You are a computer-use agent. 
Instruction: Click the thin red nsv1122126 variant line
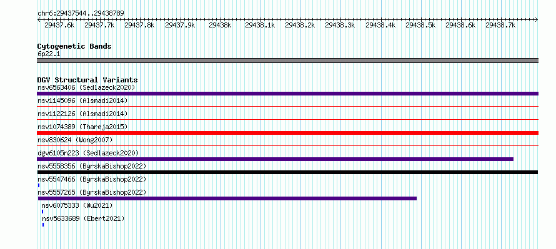pos(287,119)
